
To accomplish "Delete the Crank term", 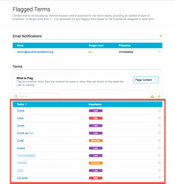I will (159, 110).
